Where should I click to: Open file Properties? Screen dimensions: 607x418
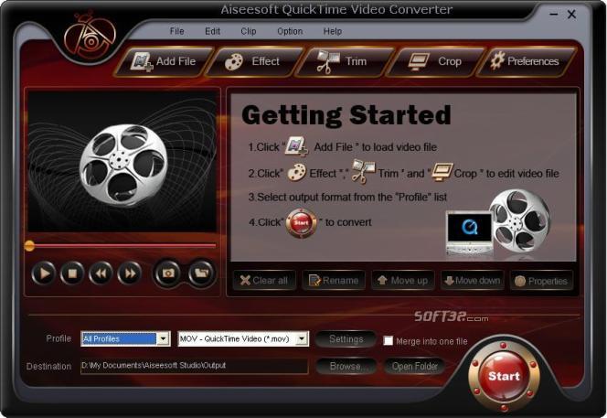pyautogui.click(x=541, y=281)
